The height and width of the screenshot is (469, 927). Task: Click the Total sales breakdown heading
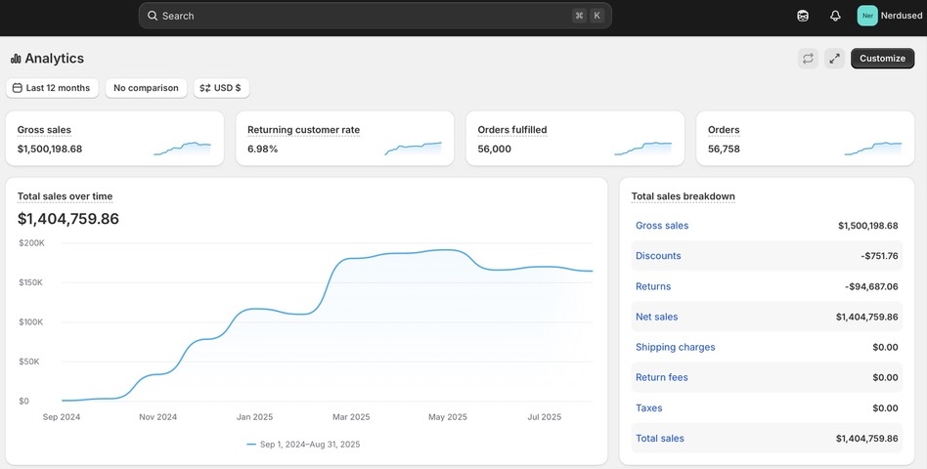[683, 196]
